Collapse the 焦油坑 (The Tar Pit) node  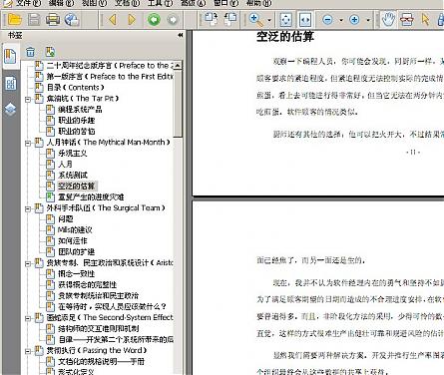pos(28,99)
